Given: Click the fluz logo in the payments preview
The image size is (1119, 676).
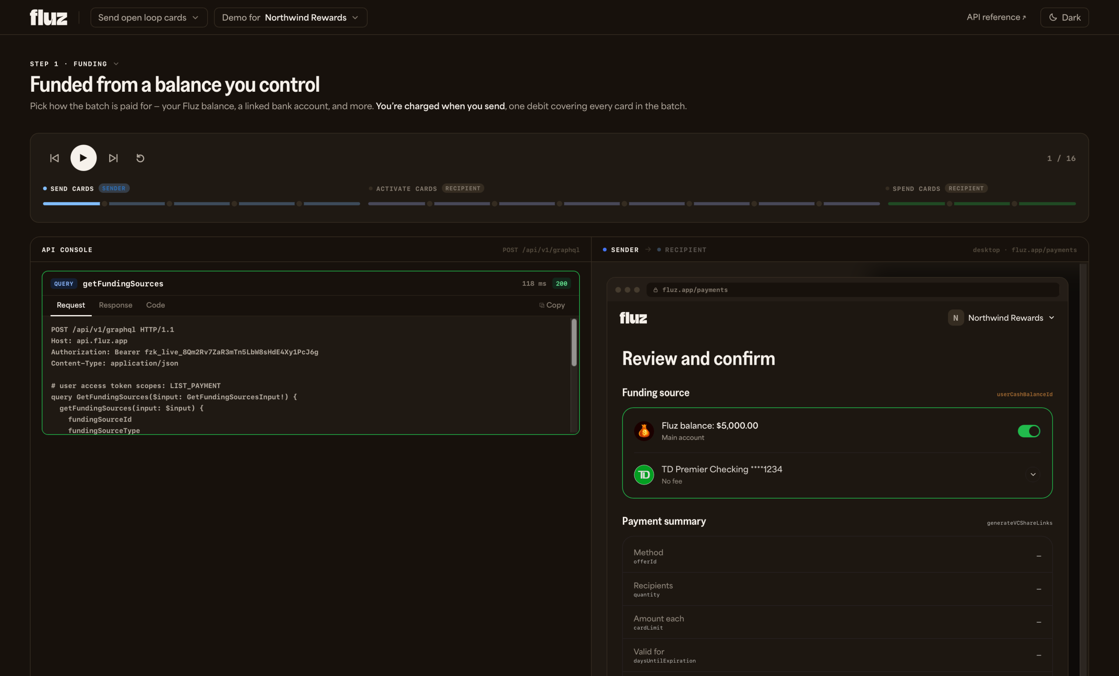Looking at the screenshot, I should point(633,318).
